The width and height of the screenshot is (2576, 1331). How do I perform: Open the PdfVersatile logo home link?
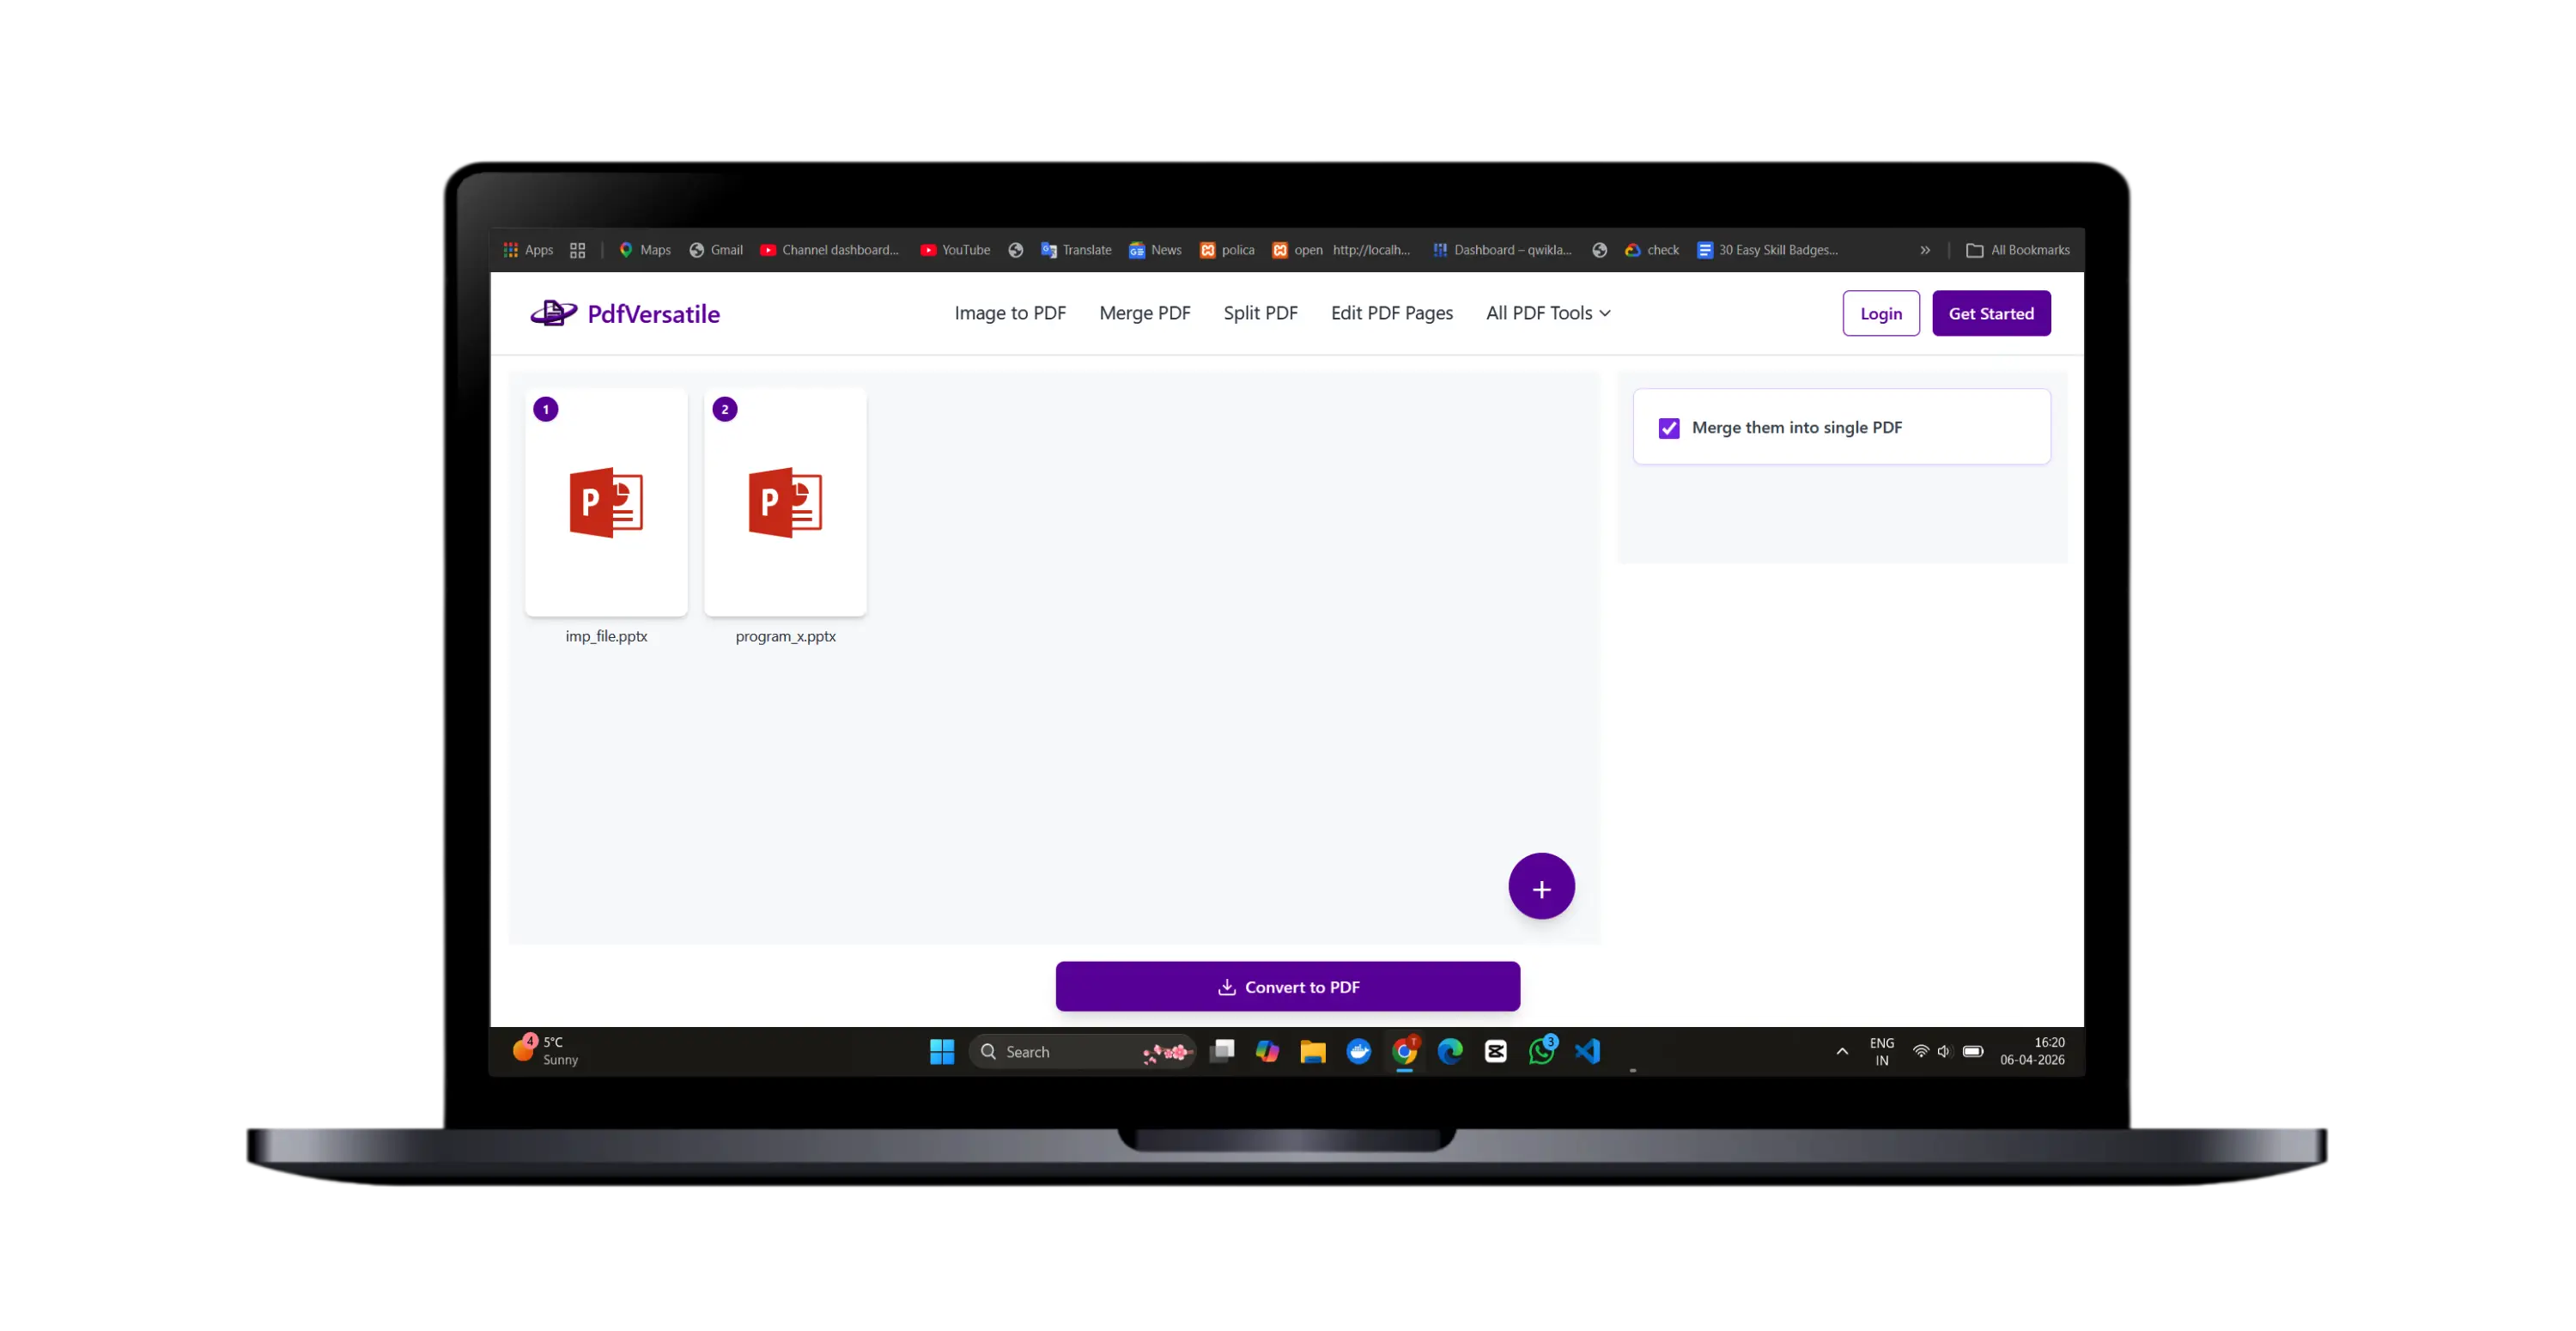625,313
